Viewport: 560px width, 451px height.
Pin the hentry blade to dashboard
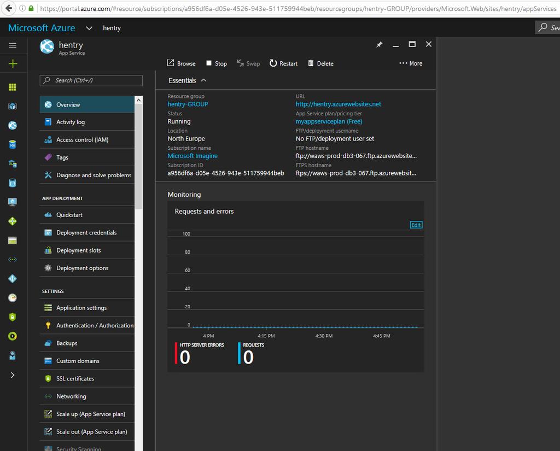pyautogui.click(x=380, y=44)
